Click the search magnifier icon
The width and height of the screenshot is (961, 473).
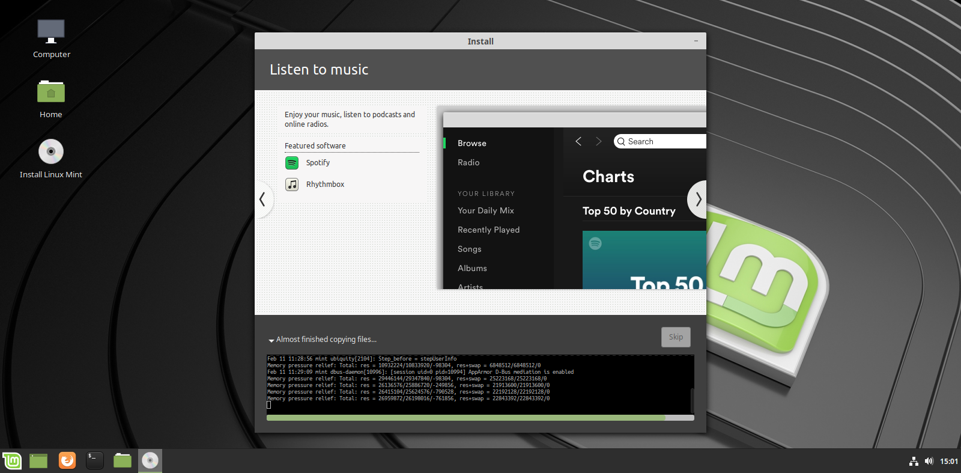pos(621,142)
